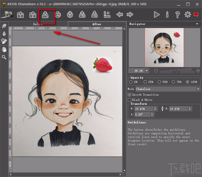202x177 pixels.
Task: Enable Black & White checkbox
Action: tap(129, 100)
